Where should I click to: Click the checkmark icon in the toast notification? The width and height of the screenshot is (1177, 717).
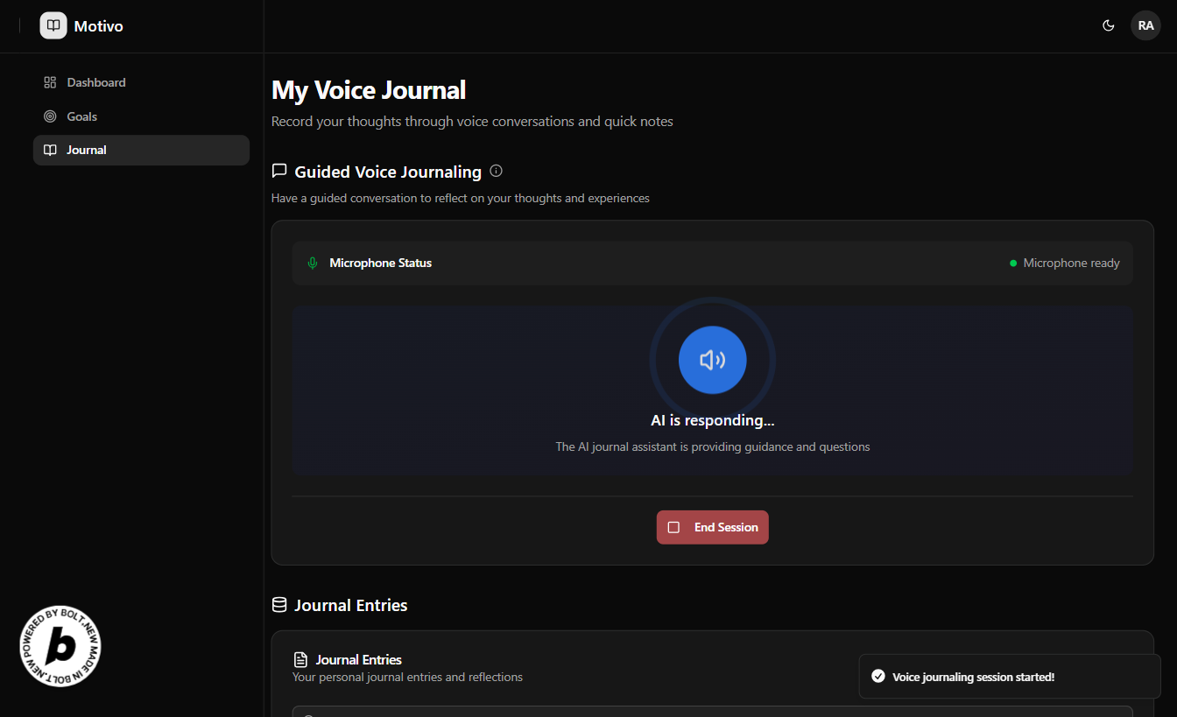coord(878,676)
